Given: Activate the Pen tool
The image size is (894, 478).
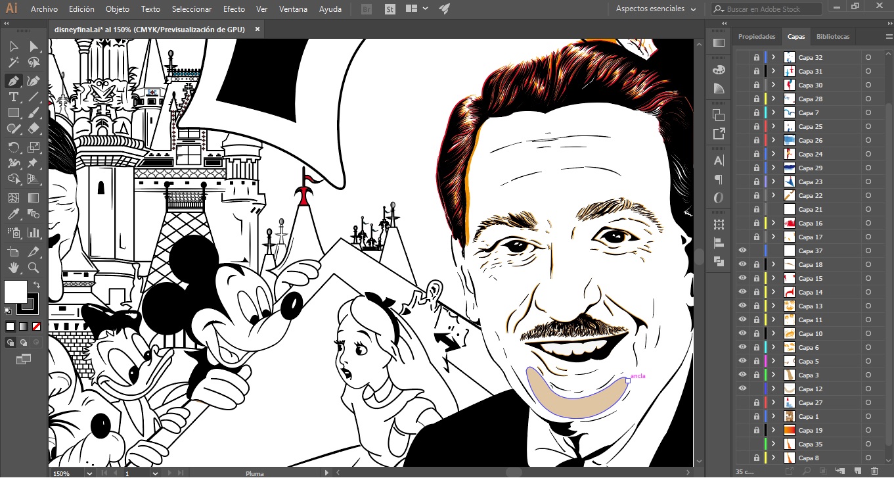Looking at the screenshot, I should tap(13, 81).
